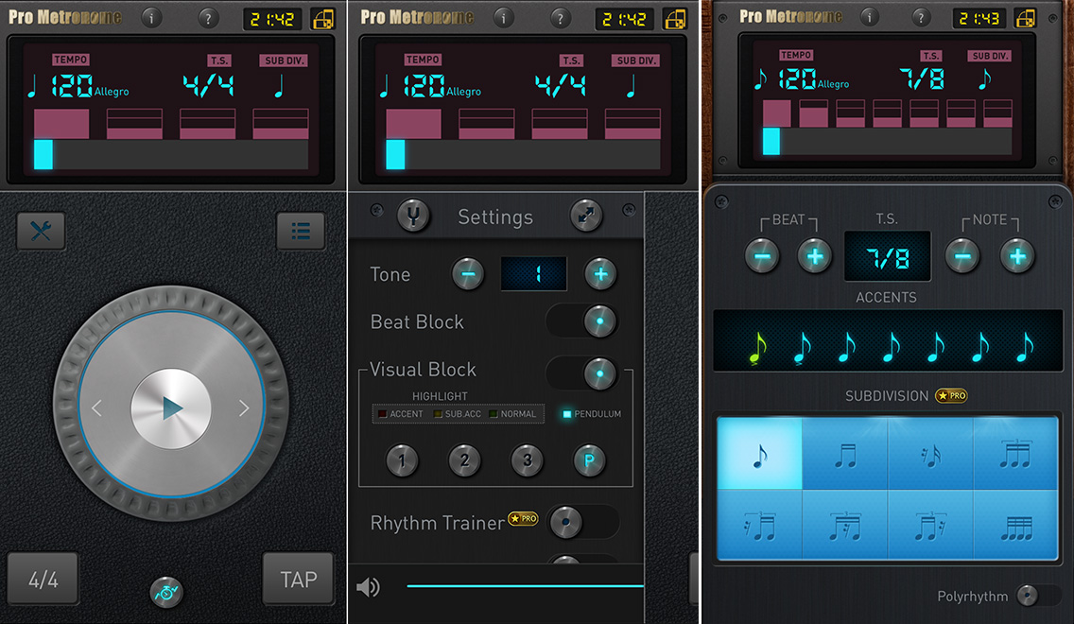The width and height of the screenshot is (1074, 624).
Task: Open the info button on the middle screen
Action: coord(503,18)
